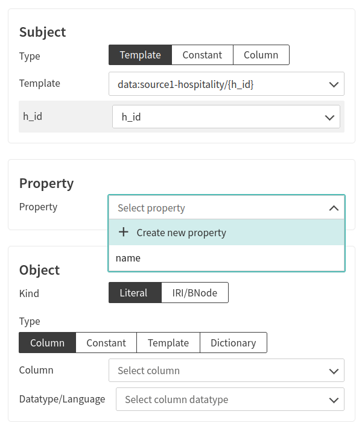Collapse the Property dropdown using its up chevron
Screen dimensions: 362x429
(334, 208)
